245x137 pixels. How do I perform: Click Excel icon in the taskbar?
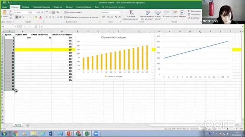tap(87, 134)
